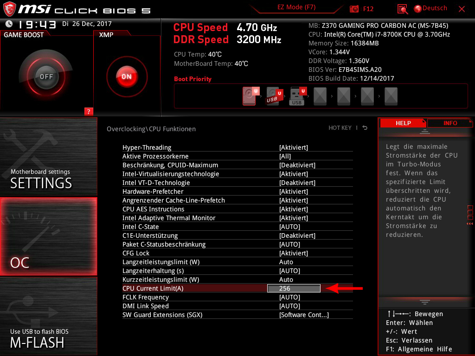Click the CPU Speed 4.70 GHz readout
The height and width of the screenshot is (356, 475).
225,27
